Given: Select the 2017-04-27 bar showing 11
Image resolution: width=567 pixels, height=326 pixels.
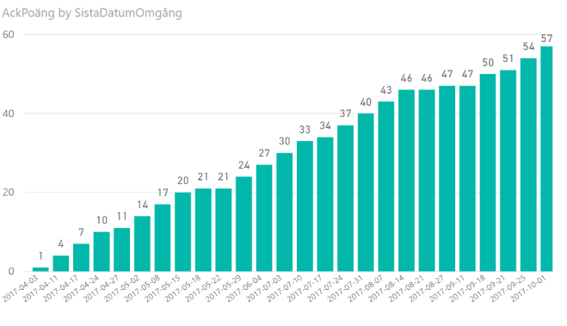Looking at the screenshot, I should [x=122, y=249].
